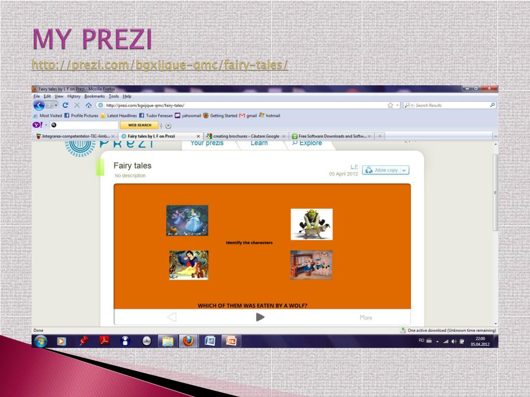Click the address bar URL field

point(242,105)
